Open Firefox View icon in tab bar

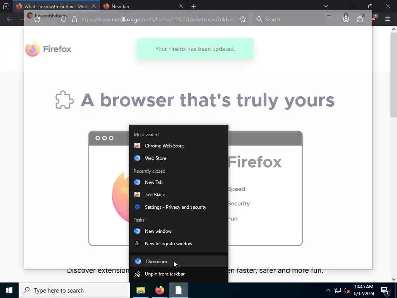(6, 6)
